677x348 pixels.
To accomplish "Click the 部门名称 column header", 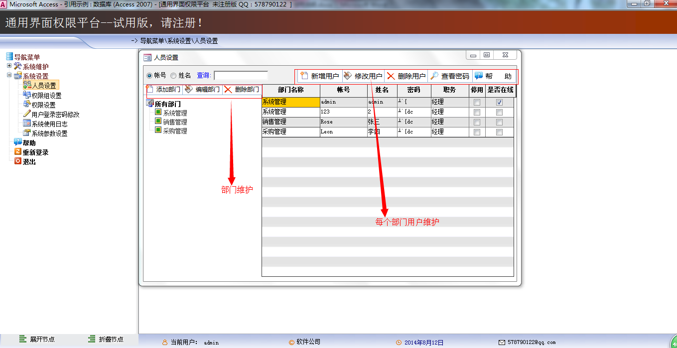I will [291, 90].
